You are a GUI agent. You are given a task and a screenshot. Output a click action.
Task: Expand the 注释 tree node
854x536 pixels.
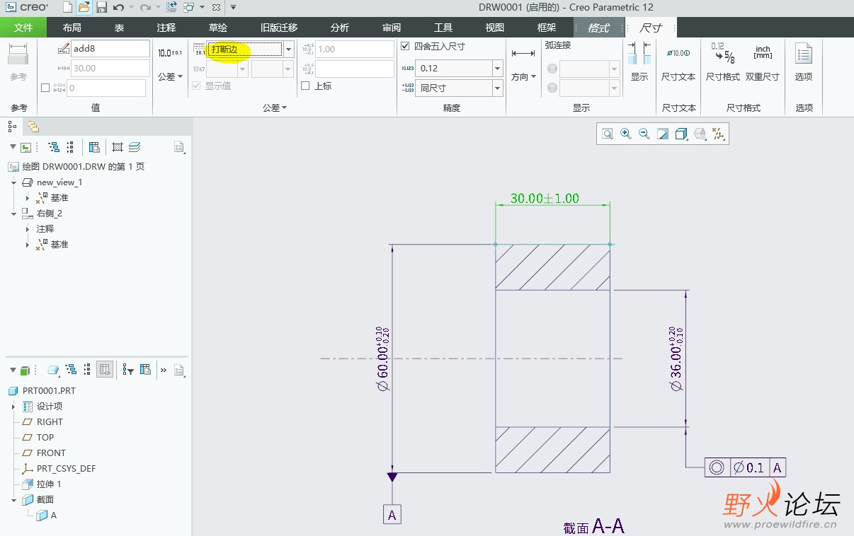[28, 229]
